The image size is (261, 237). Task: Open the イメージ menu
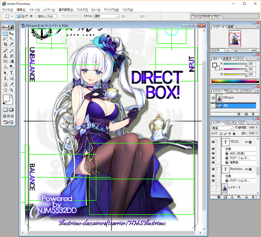[34, 10]
